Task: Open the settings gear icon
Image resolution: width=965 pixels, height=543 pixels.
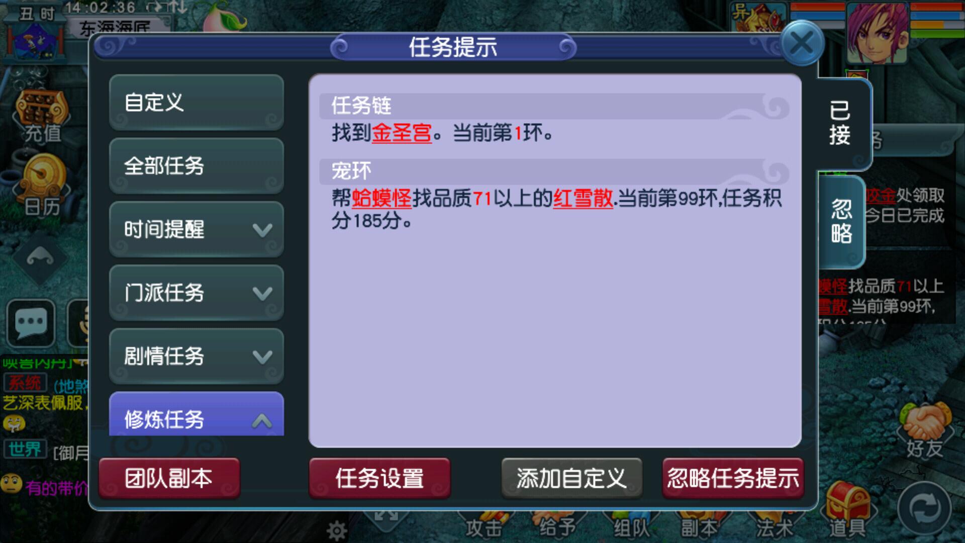Action: coord(337,530)
